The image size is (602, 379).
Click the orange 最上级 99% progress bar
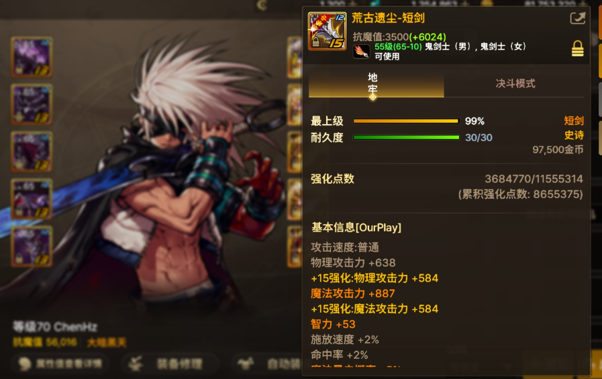pyautogui.click(x=406, y=121)
